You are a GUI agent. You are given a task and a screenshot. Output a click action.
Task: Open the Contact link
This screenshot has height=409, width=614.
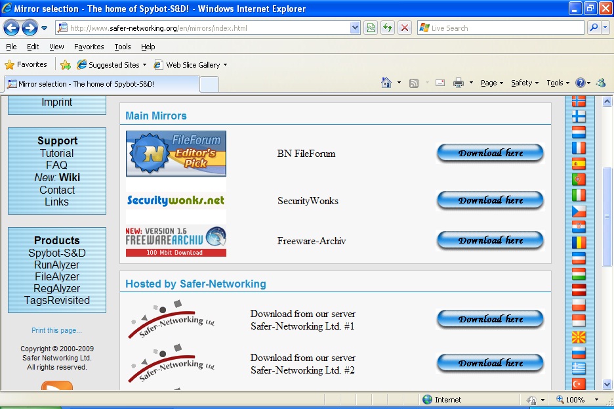(57, 190)
